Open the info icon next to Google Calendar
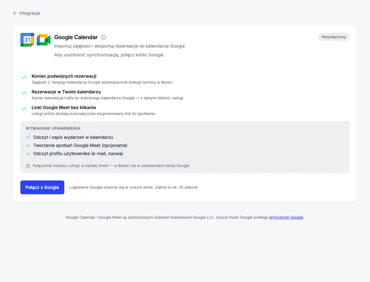The image size is (370, 282). click(x=104, y=37)
